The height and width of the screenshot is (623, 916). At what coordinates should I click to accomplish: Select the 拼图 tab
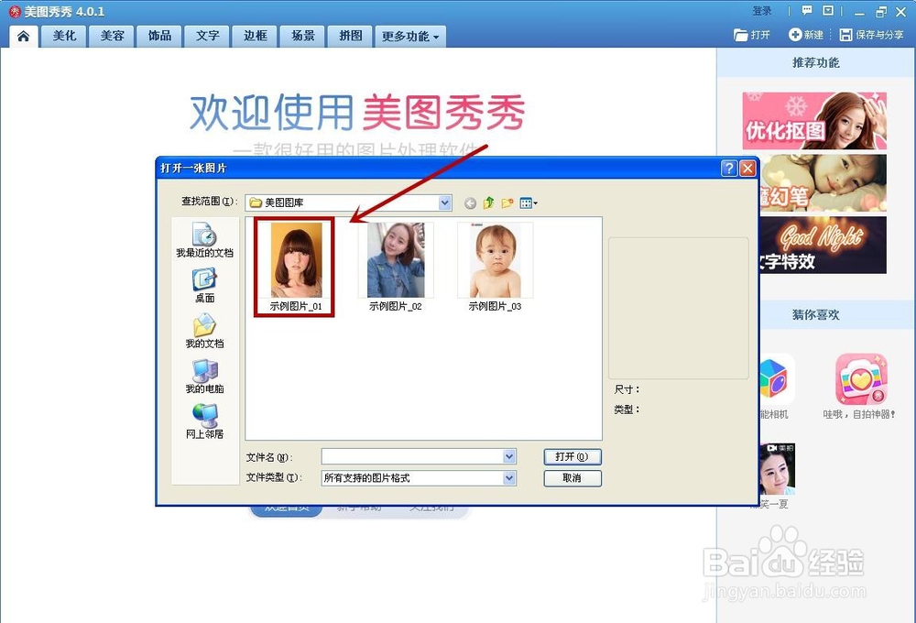point(351,36)
